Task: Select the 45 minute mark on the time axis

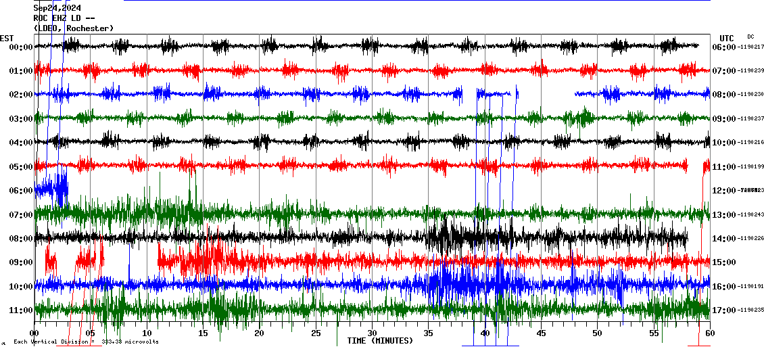Action: (541, 333)
